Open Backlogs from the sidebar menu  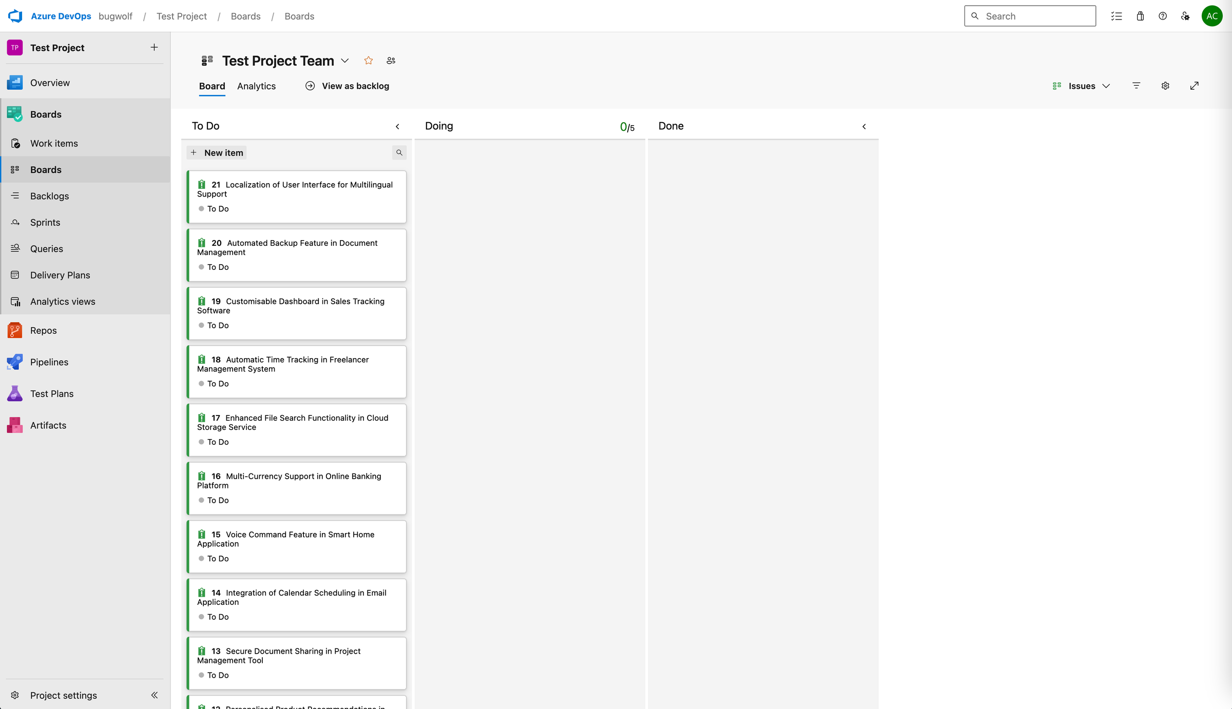[x=49, y=196]
